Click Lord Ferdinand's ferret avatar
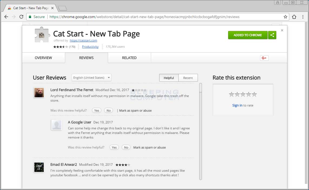Image resolution: width=309 pixels, height=190 pixels. tap(39, 92)
